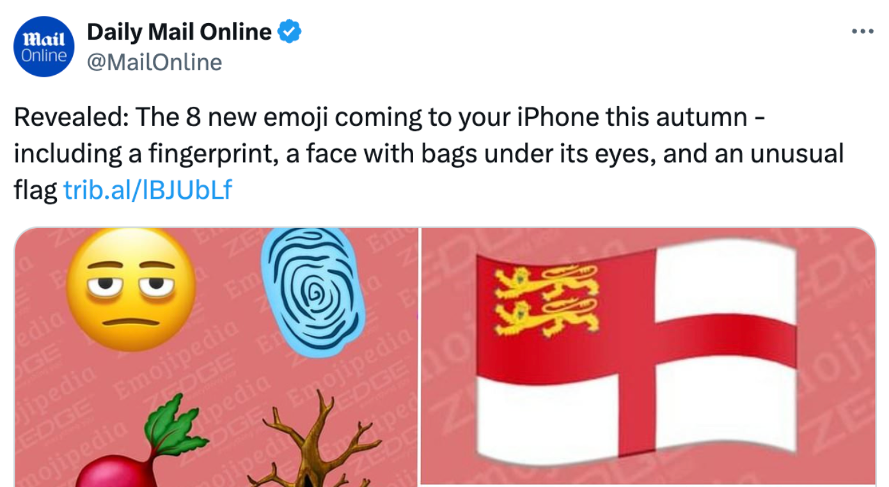This screenshot has width=889, height=487.
Task: Click the tired face emoji with eye bags
Action: tap(131, 288)
